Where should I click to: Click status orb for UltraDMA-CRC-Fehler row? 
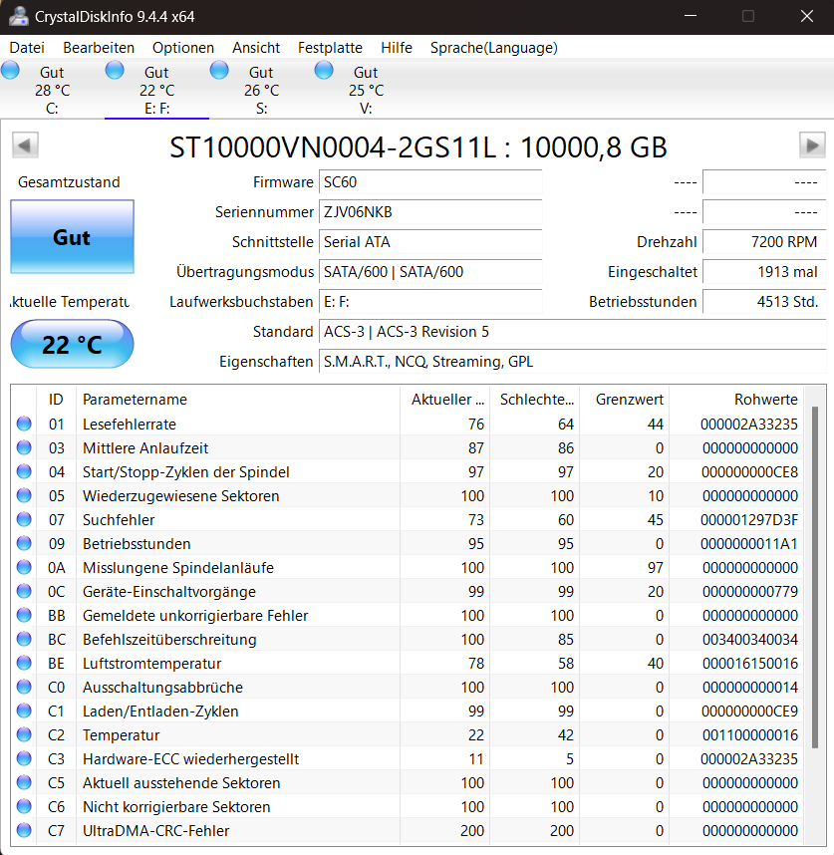(24, 830)
